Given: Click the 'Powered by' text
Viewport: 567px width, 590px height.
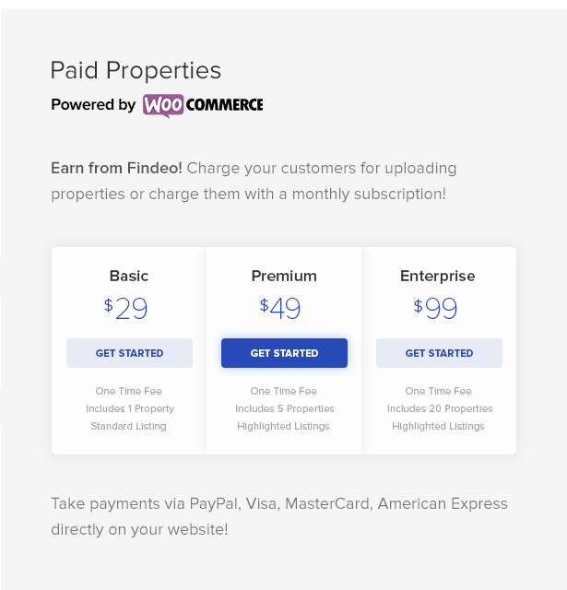Looking at the screenshot, I should [x=93, y=105].
